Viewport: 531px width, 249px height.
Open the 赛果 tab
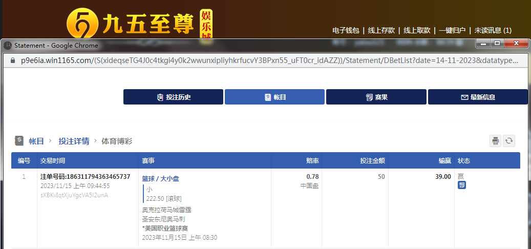point(376,97)
